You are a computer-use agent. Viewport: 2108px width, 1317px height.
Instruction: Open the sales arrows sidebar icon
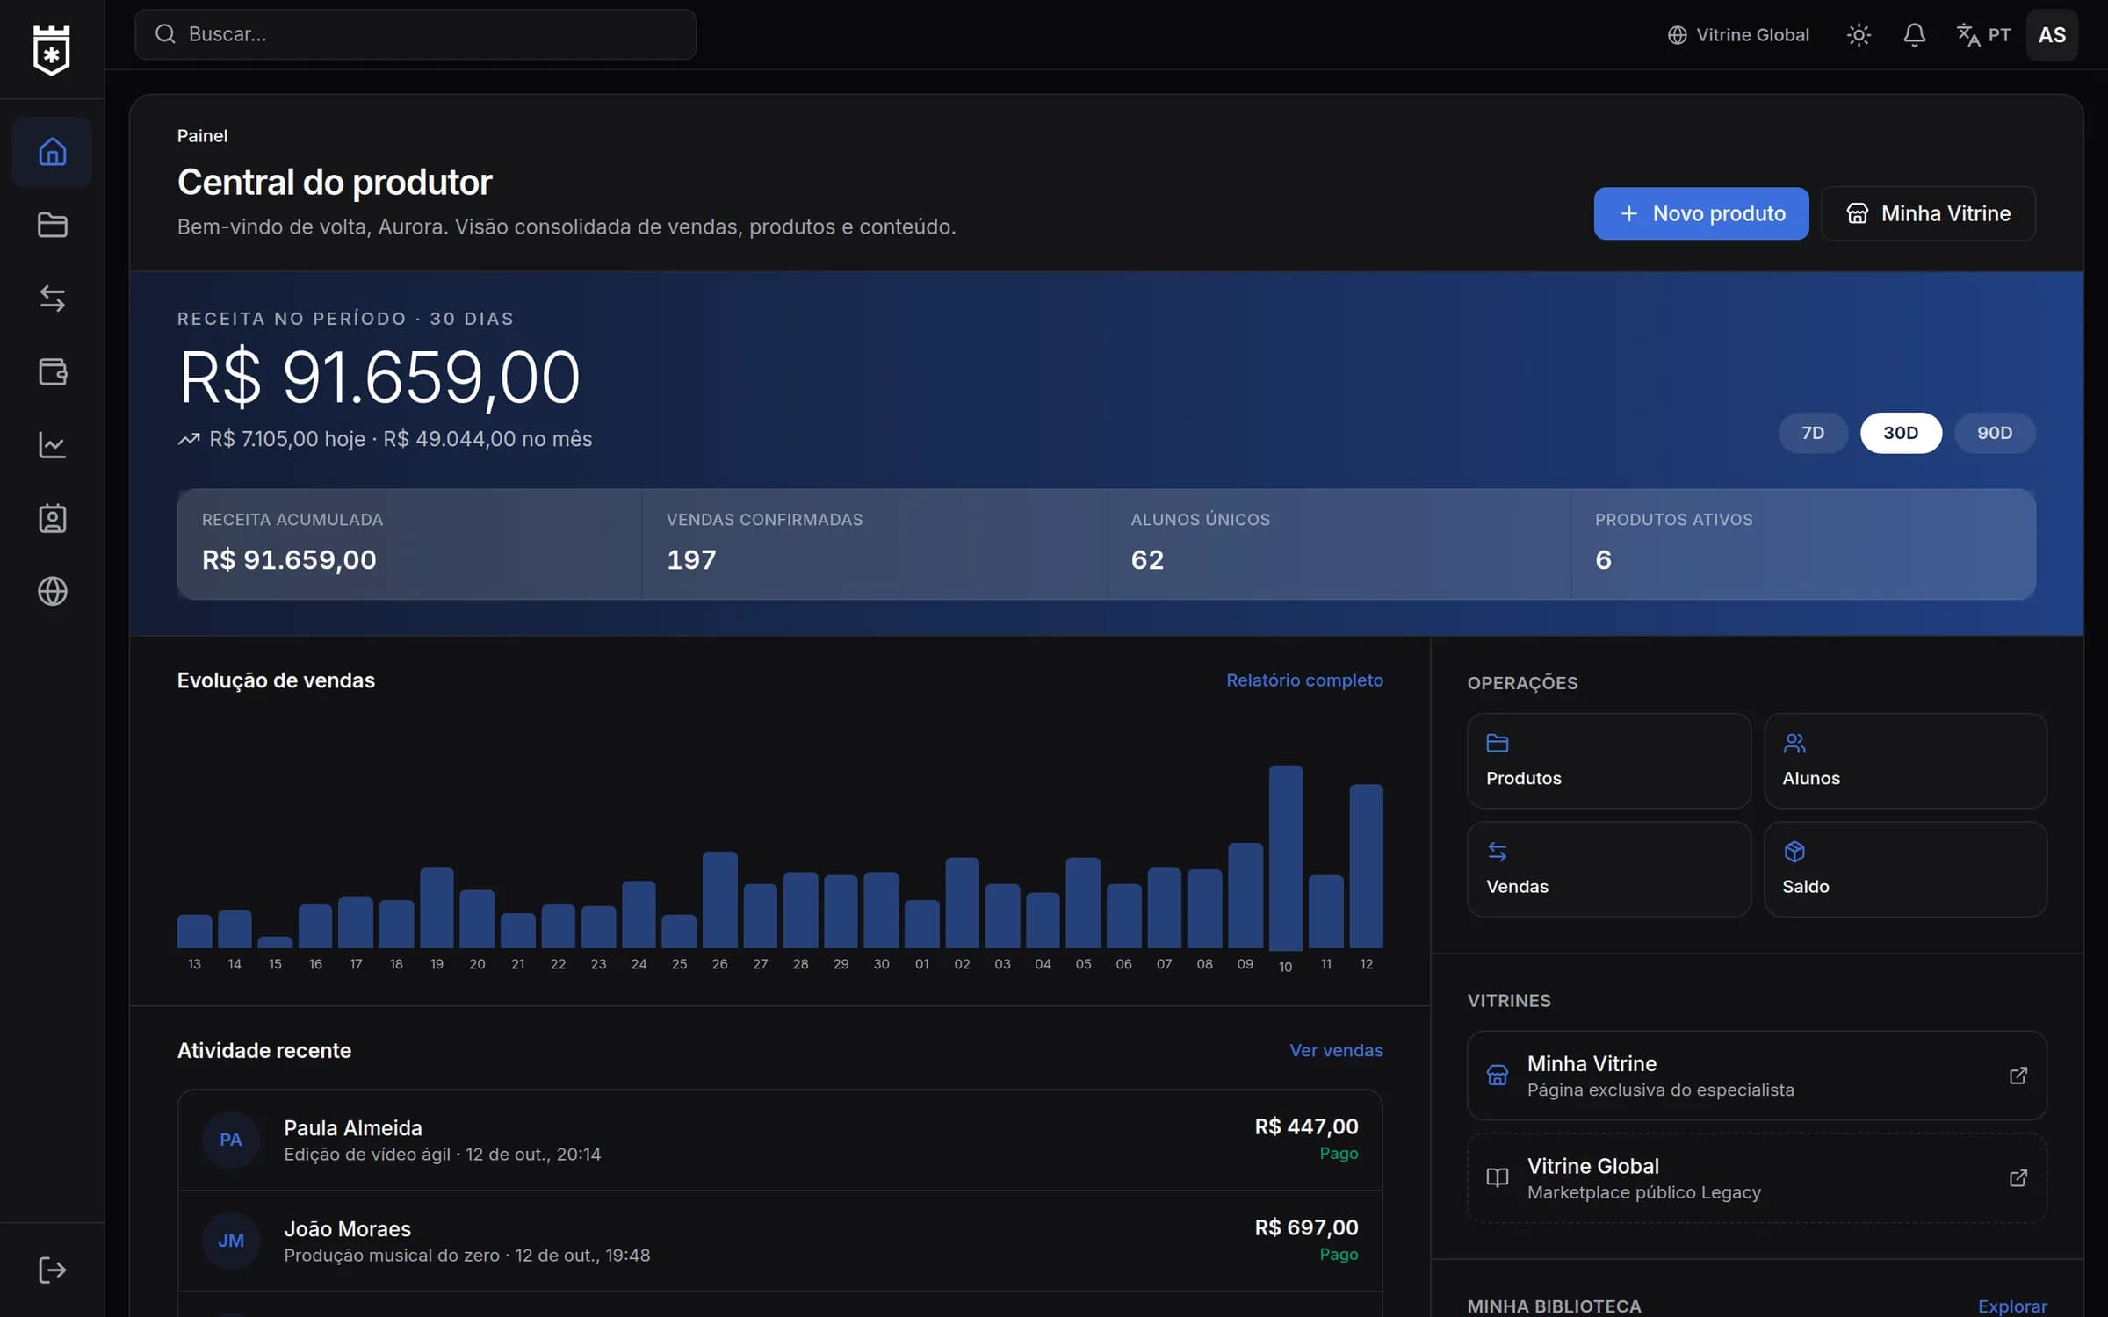tap(52, 299)
